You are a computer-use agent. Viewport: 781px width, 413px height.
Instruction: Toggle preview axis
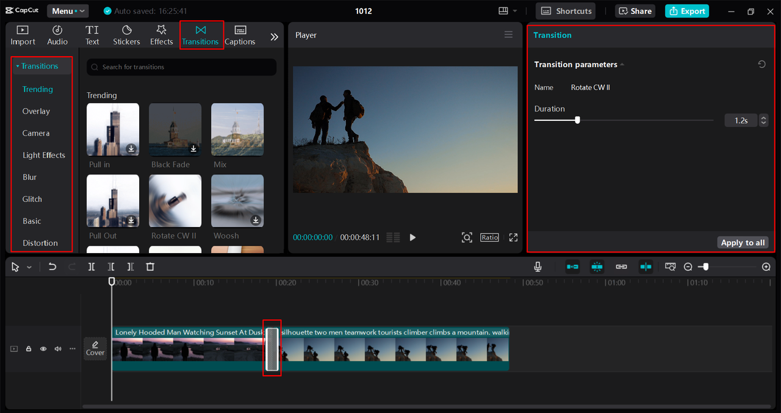point(646,267)
